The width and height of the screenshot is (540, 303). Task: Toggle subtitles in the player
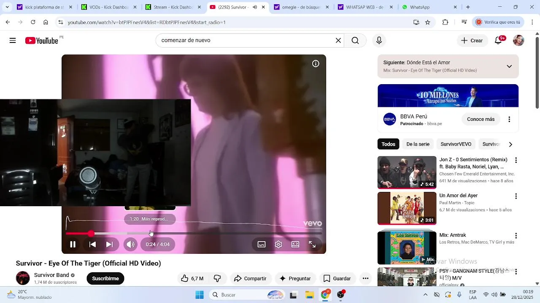262,244
